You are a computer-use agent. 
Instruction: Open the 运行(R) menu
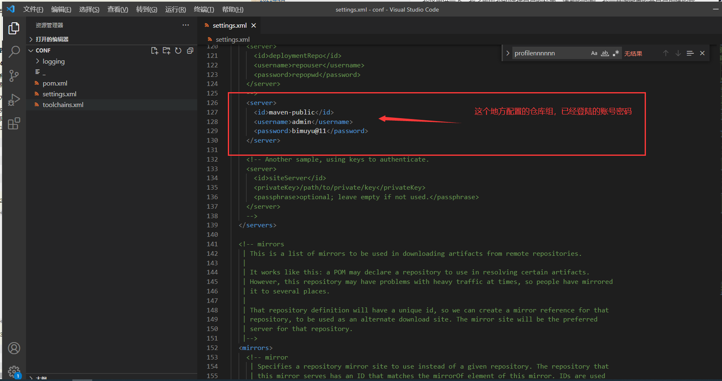(x=175, y=9)
